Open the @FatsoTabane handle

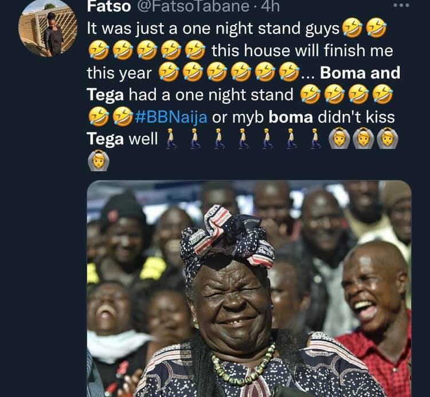pyautogui.click(x=193, y=6)
